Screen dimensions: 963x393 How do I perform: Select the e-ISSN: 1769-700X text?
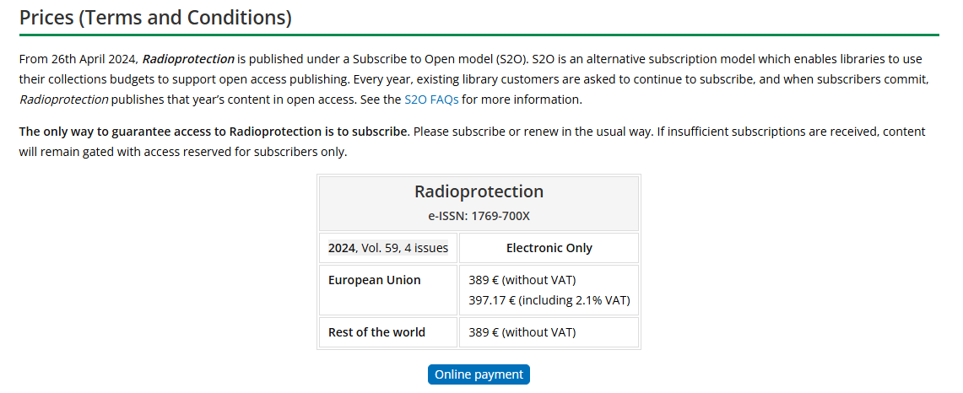pyautogui.click(x=479, y=216)
